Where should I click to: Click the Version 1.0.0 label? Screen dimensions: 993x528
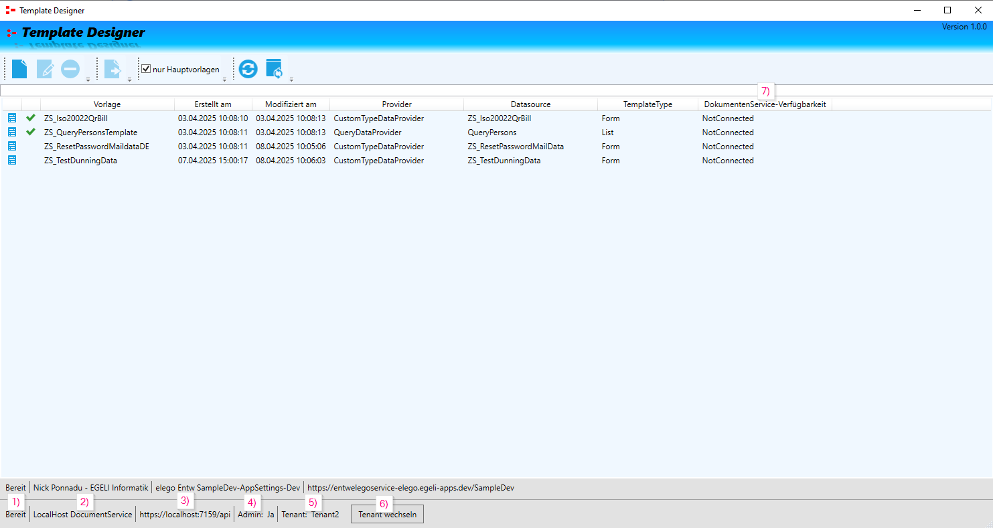coord(964,27)
